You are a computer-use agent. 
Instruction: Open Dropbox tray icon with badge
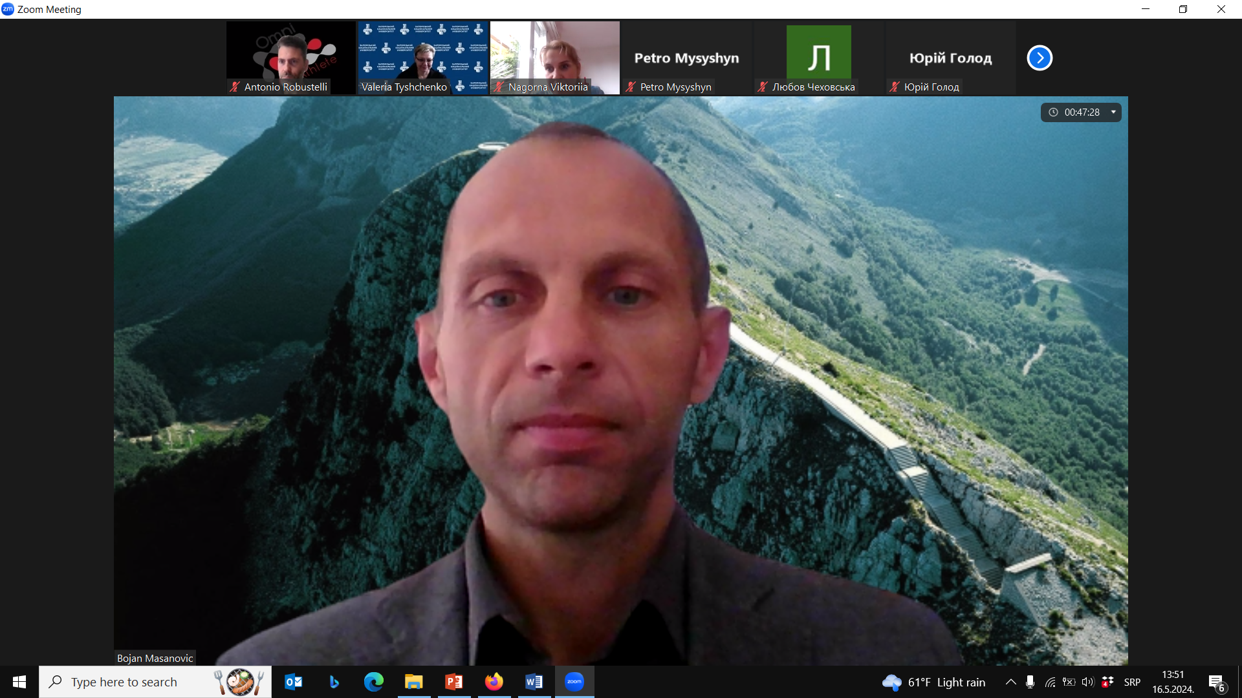[1107, 682]
